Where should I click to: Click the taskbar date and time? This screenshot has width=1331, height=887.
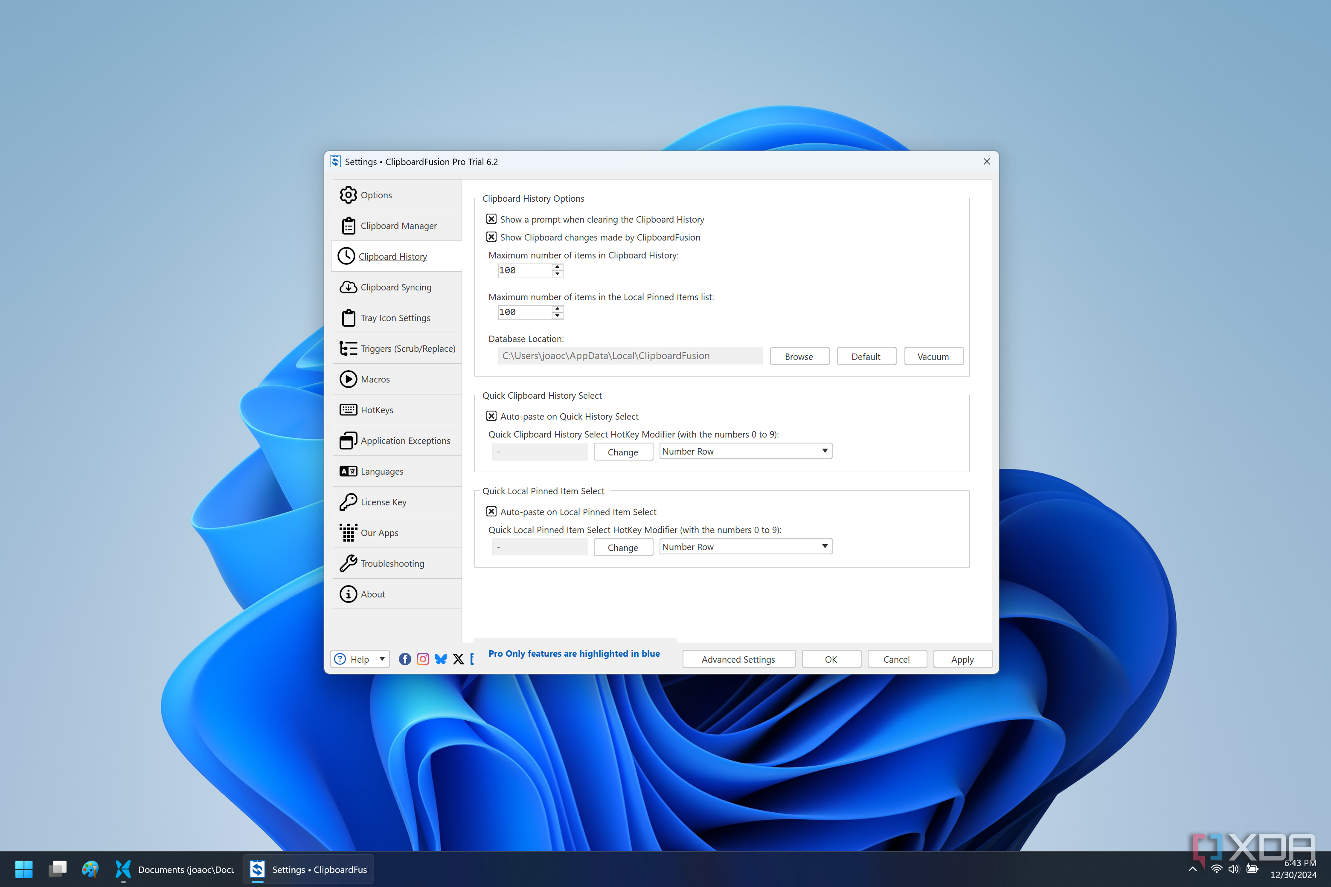(1293, 870)
